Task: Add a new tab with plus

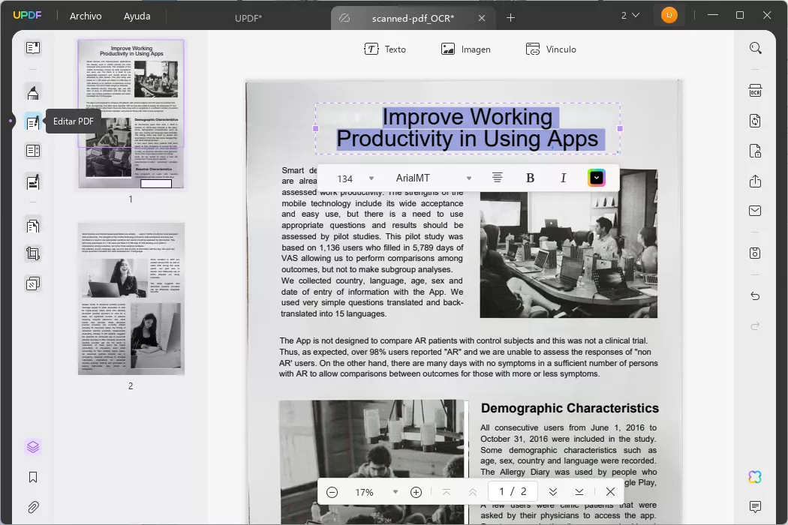Action: click(x=510, y=18)
